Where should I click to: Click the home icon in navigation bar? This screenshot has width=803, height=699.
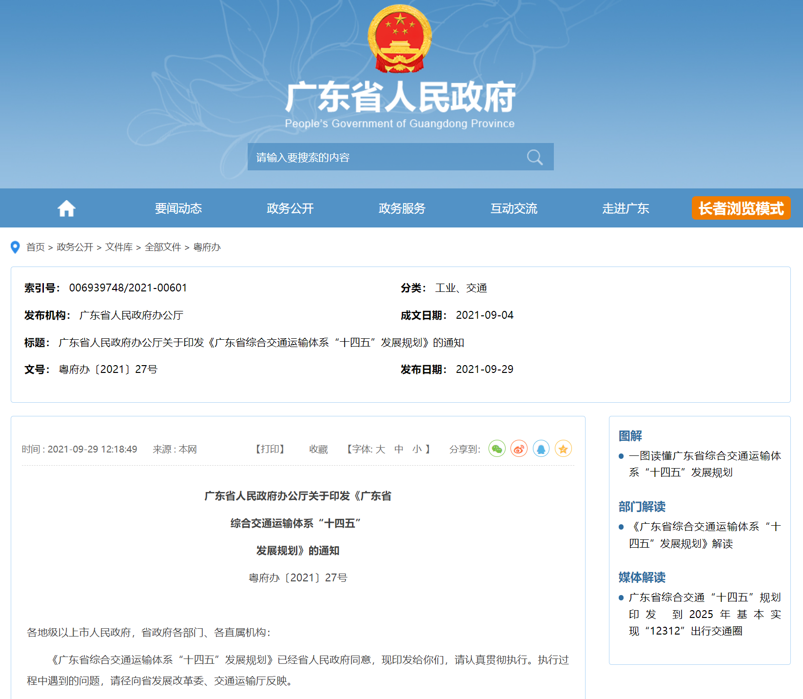(x=66, y=208)
